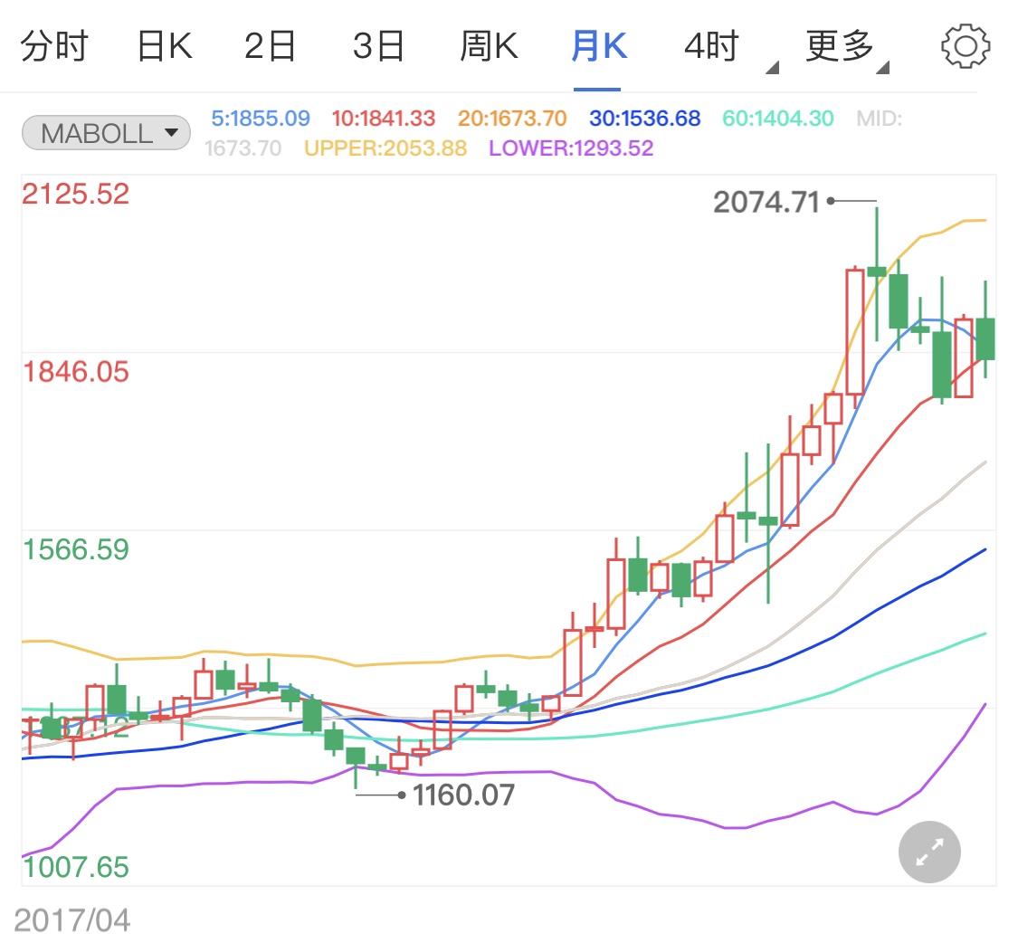Select the 周K weekly chart tab
Image resolution: width=1018 pixels, height=943 pixels.
click(x=487, y=47)
